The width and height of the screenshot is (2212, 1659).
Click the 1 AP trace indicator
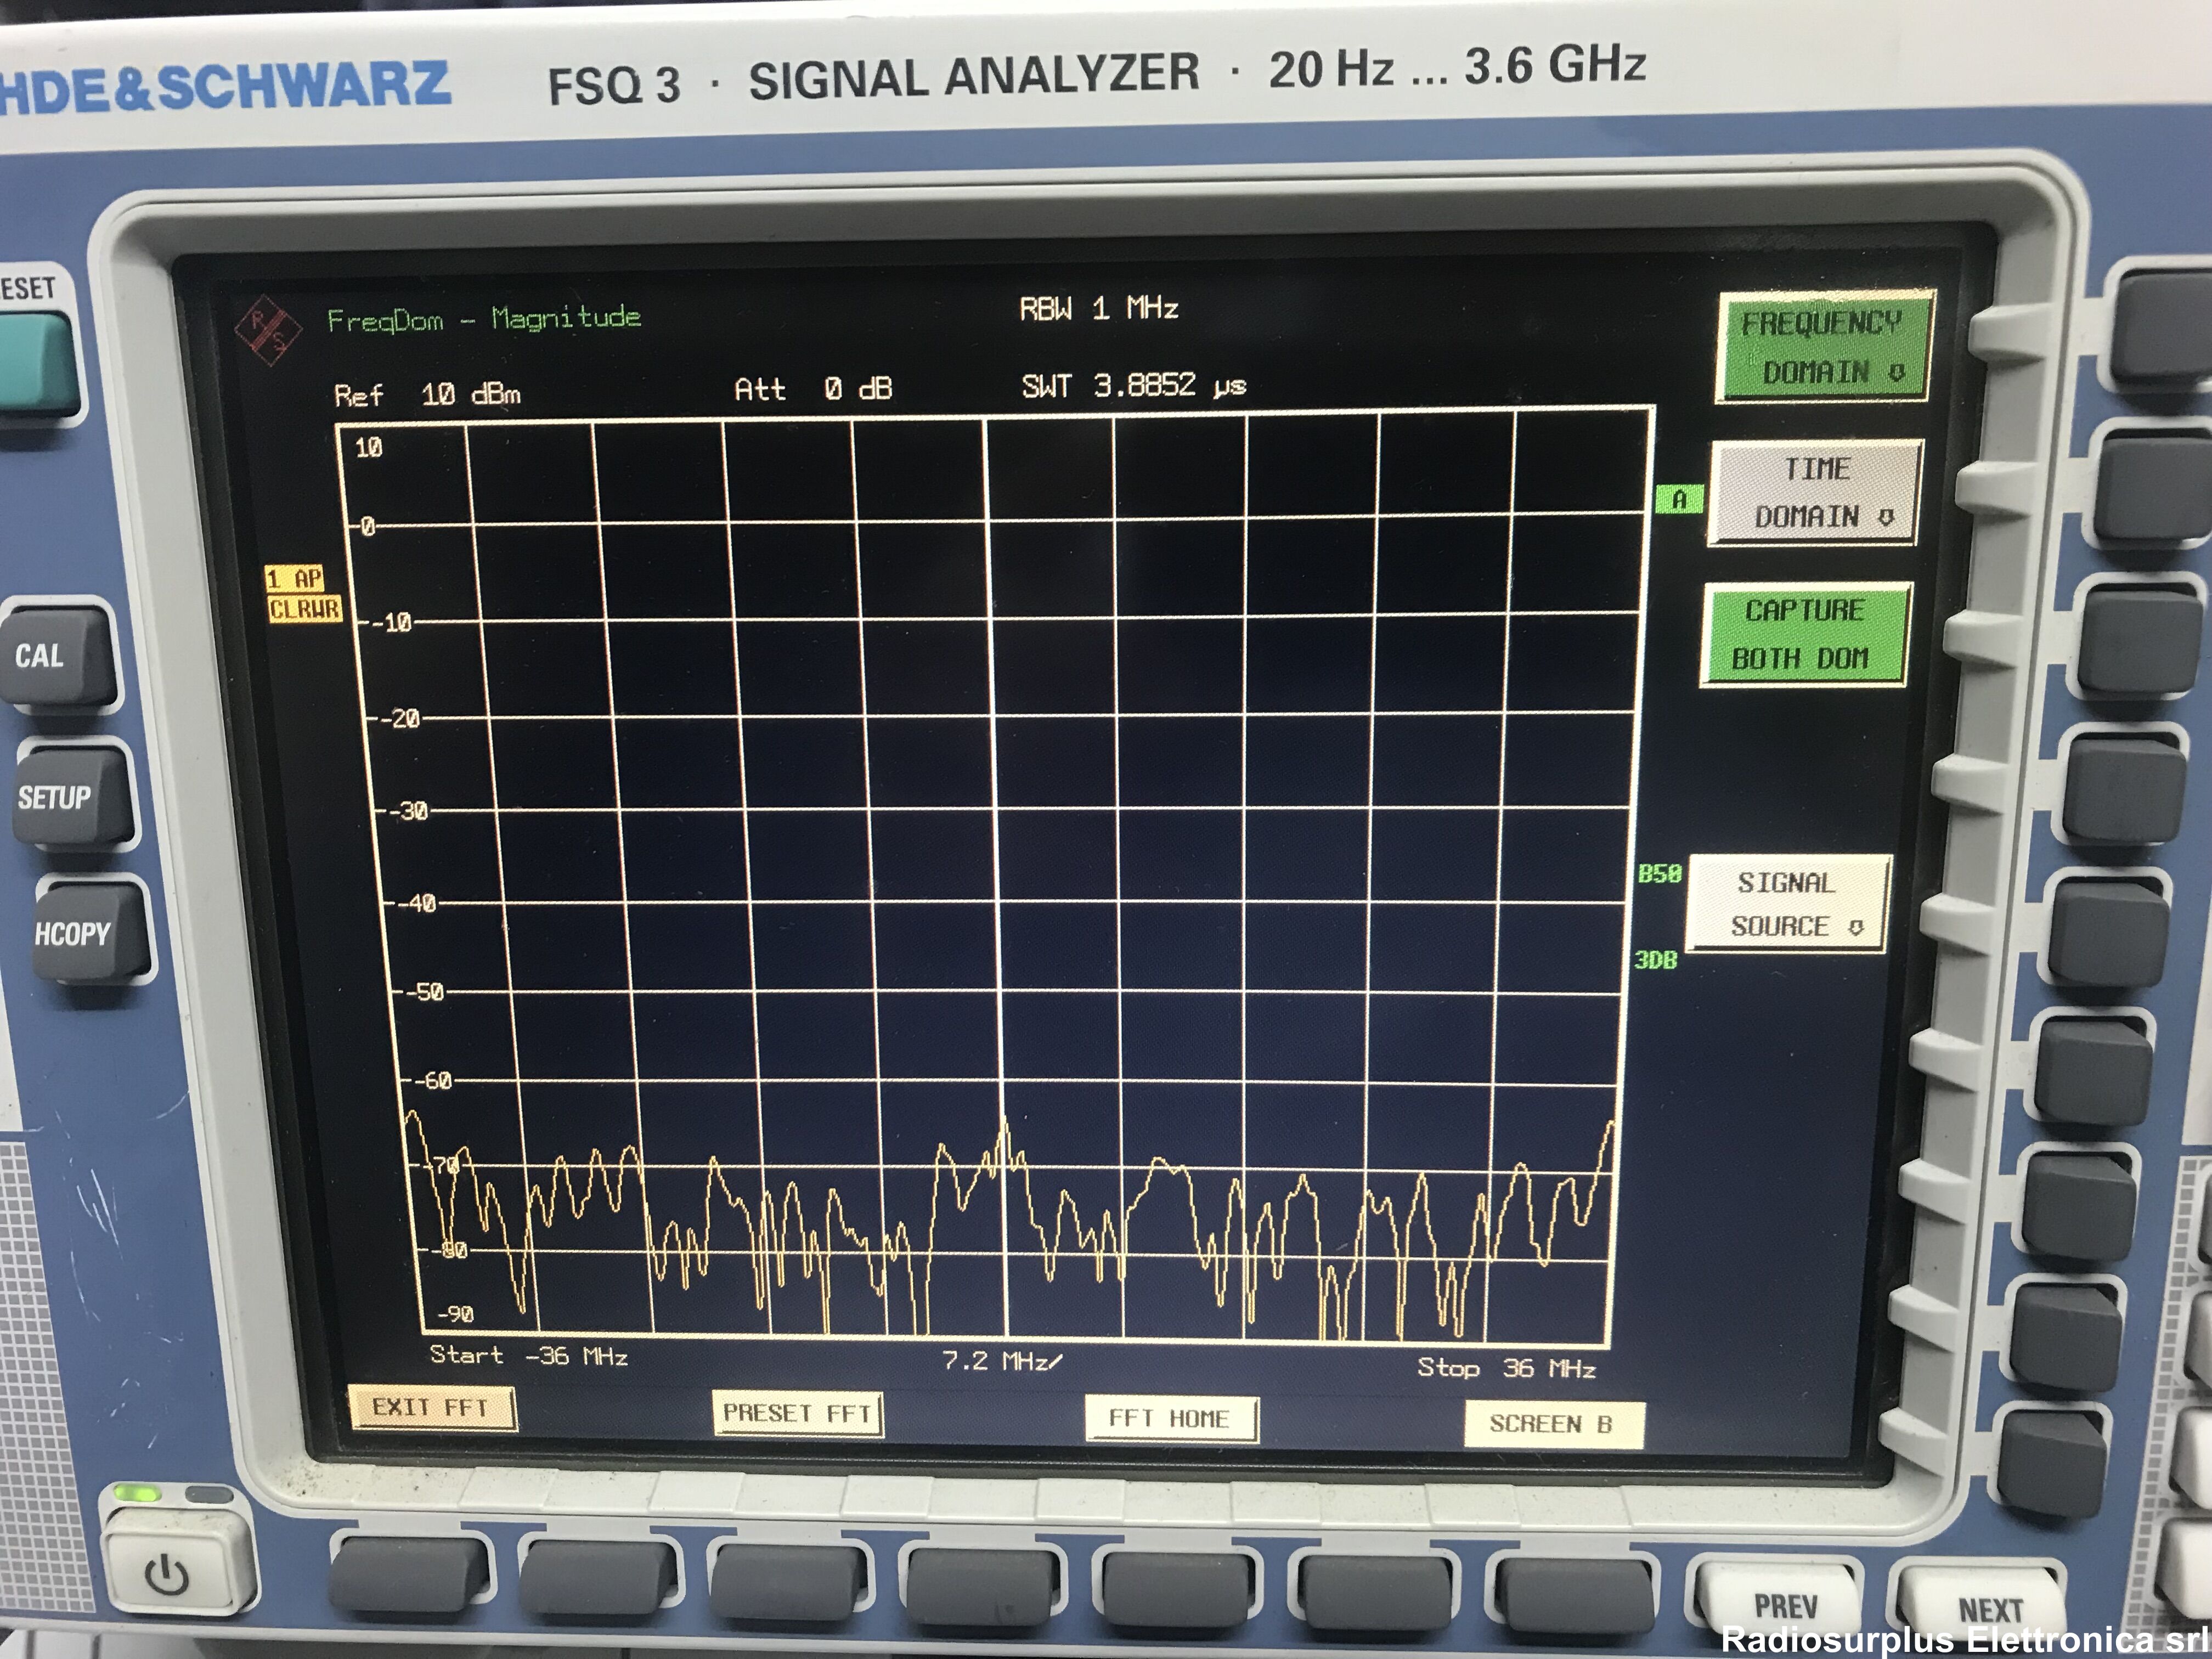pyautogui.click(x=295, y=579)
